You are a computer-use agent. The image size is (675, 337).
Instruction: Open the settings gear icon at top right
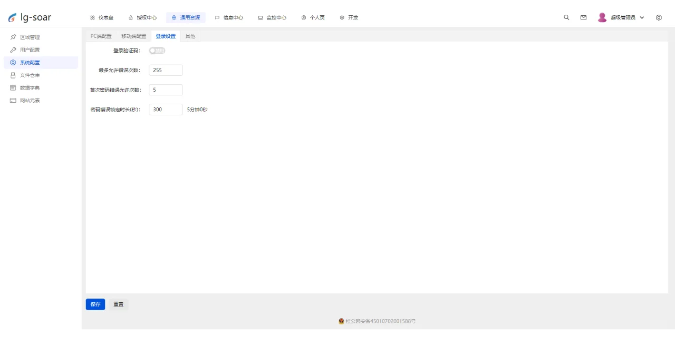click(659, 17)
